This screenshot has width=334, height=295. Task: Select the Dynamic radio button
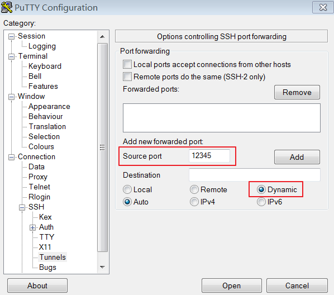click(x=261, y=189)
